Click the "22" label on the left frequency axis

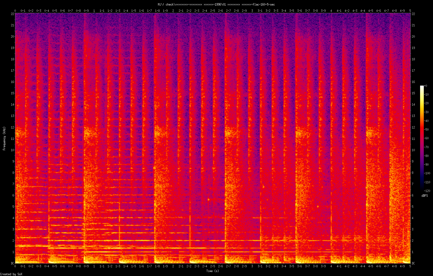pos(12,14)
